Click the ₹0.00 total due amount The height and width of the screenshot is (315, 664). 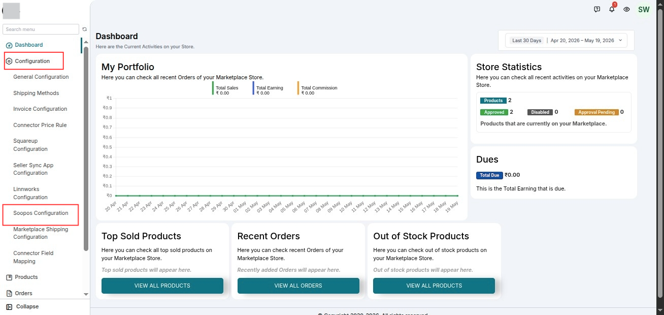click(x=512, y=175)
